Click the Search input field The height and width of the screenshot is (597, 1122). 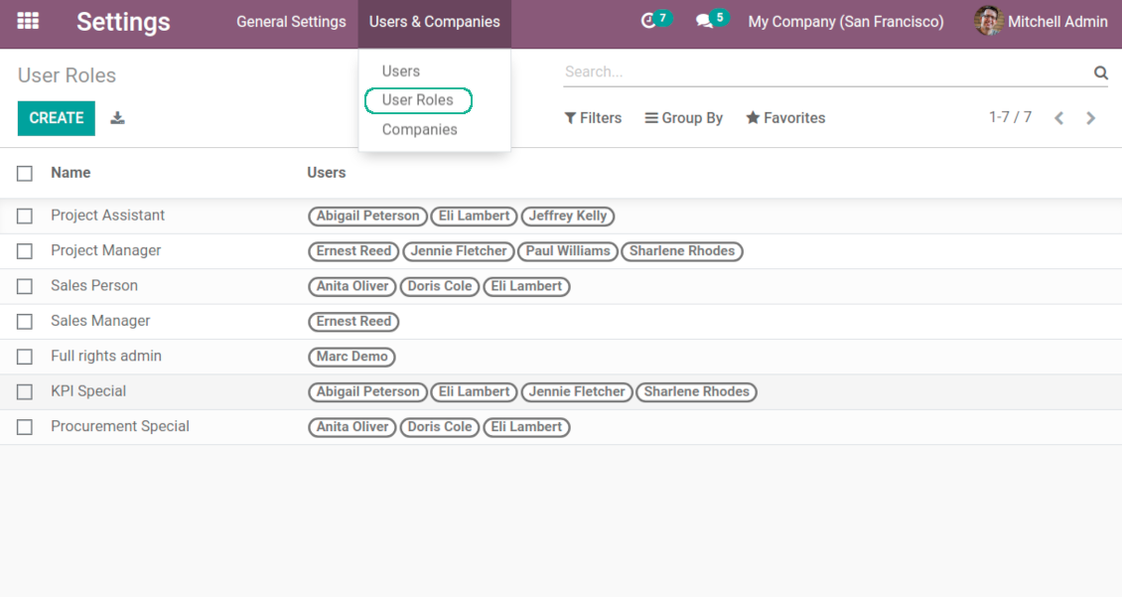[x=824, y=73]
